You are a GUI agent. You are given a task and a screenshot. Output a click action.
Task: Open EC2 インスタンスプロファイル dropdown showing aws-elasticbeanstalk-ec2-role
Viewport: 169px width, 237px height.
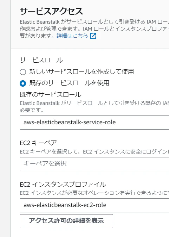point(95,205)
